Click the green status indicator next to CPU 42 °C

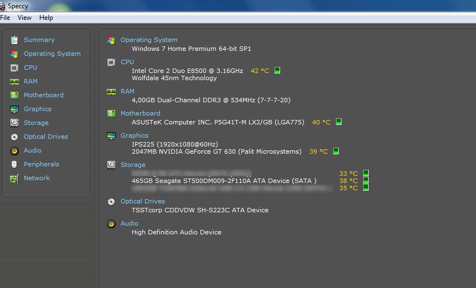[277, 70]
